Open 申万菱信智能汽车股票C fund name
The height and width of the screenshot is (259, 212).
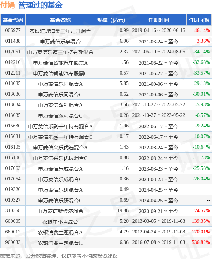pos(60,73)
